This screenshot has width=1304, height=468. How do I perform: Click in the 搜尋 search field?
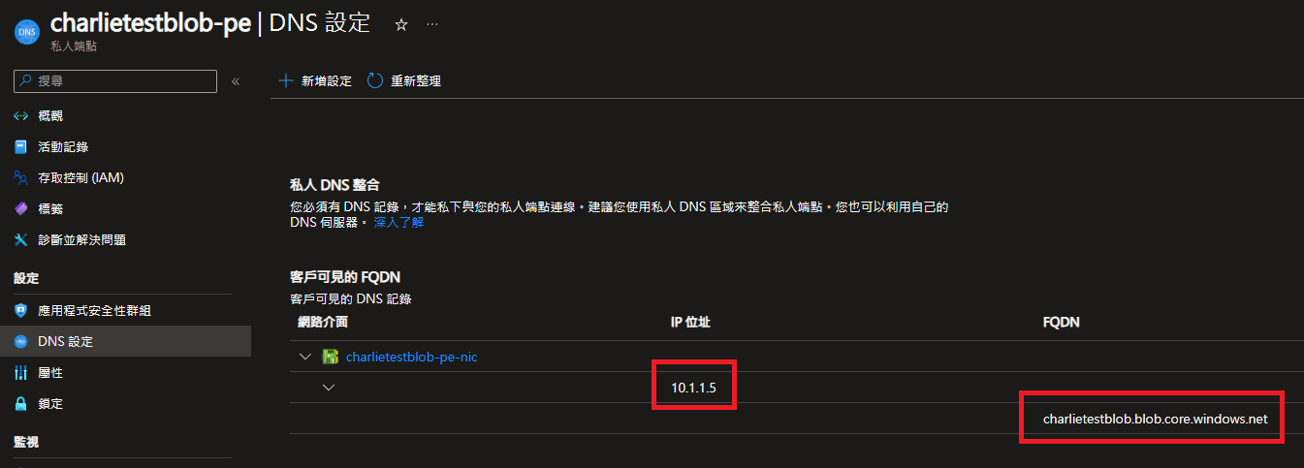point(115,81)
